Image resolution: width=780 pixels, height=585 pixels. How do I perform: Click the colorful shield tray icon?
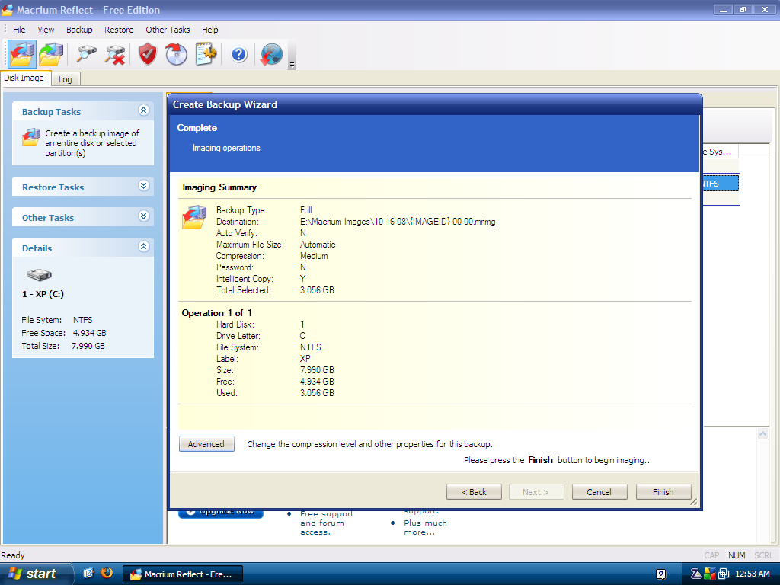tap(709, 574)
